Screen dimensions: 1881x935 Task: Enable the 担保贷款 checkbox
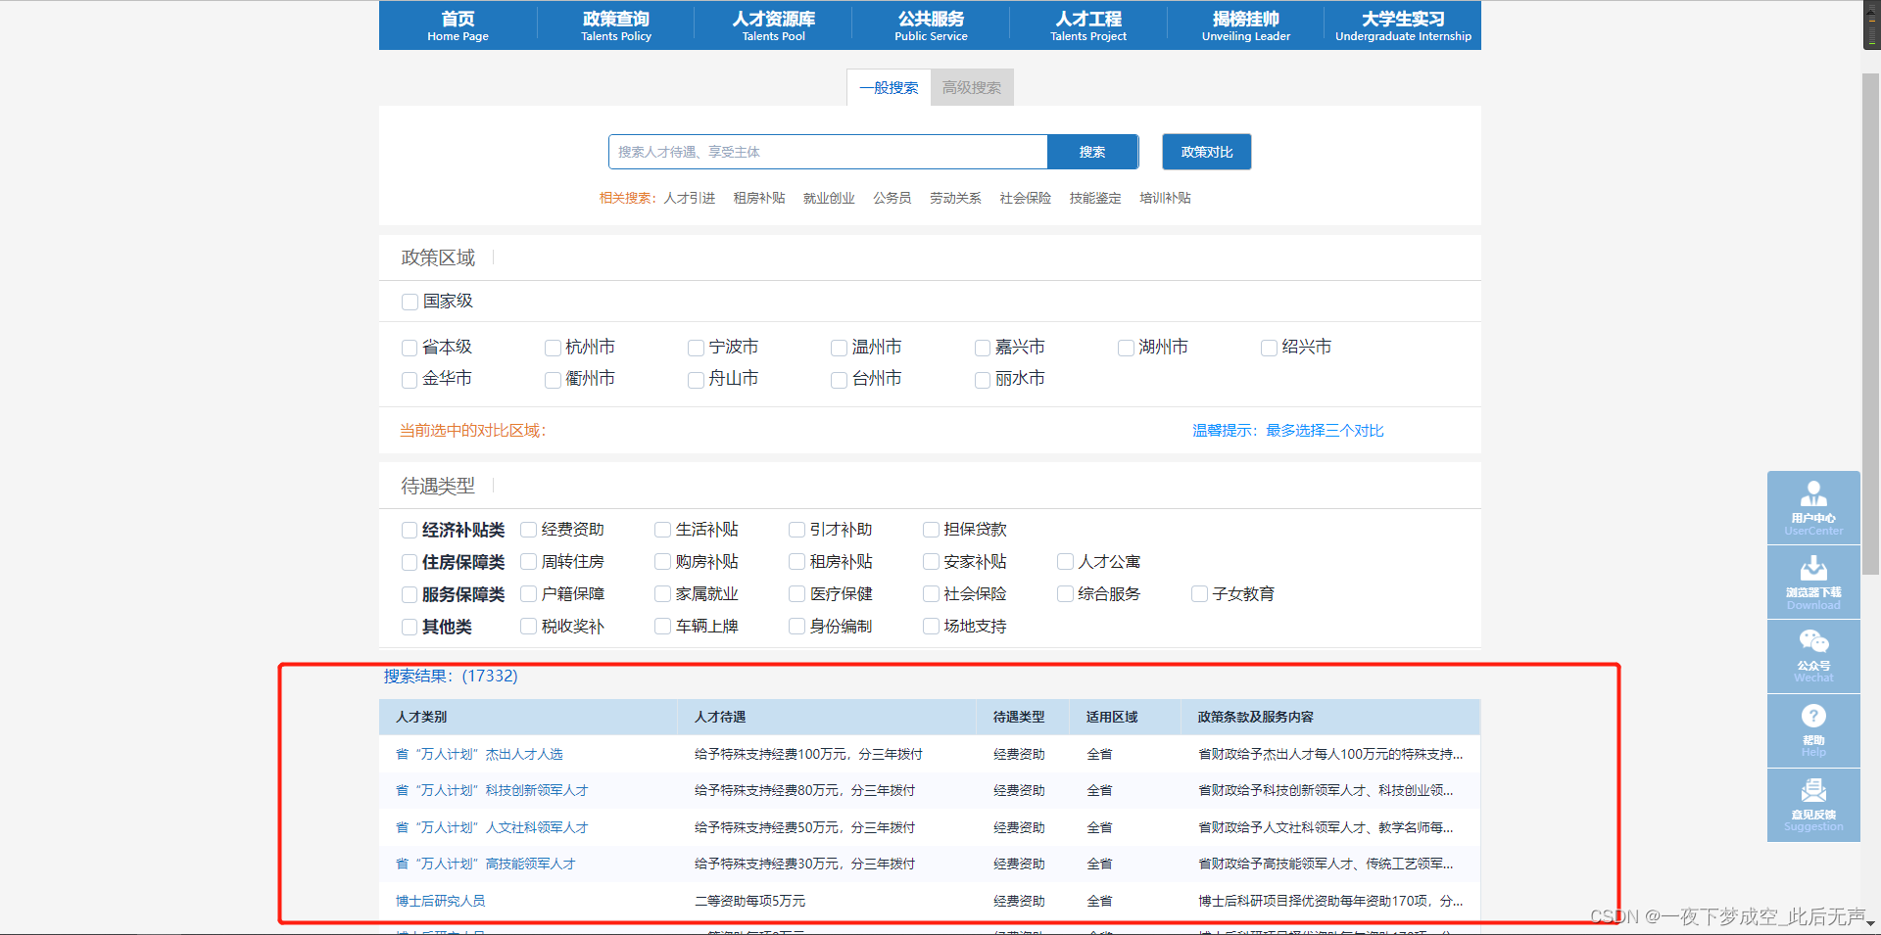pyautogui.click(x=931, y=530)
